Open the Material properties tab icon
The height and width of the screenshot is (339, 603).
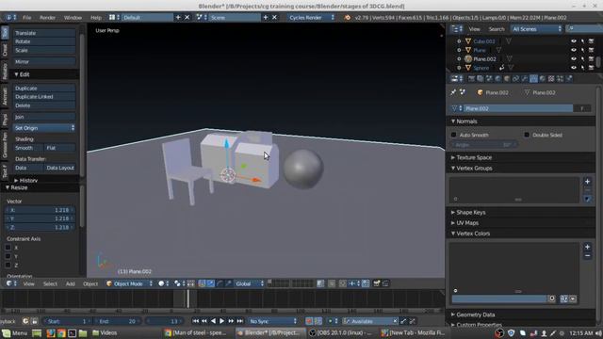click(x=543, y=79)
